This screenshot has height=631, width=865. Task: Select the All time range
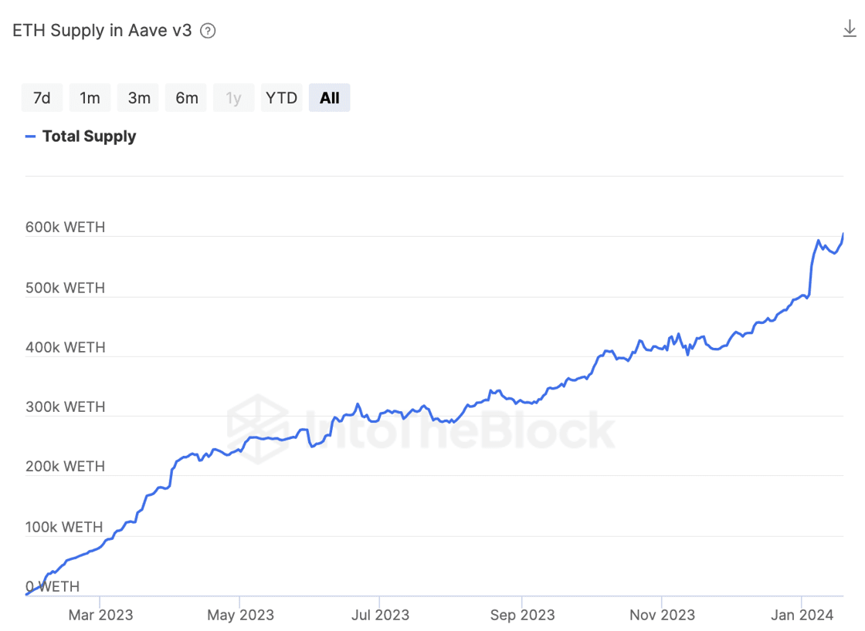[x=330, y=98]
